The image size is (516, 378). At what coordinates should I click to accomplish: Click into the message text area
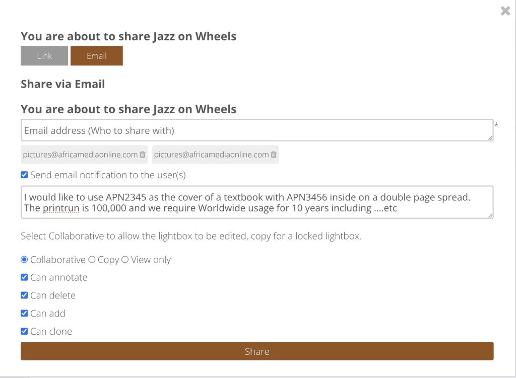[257, 202]
